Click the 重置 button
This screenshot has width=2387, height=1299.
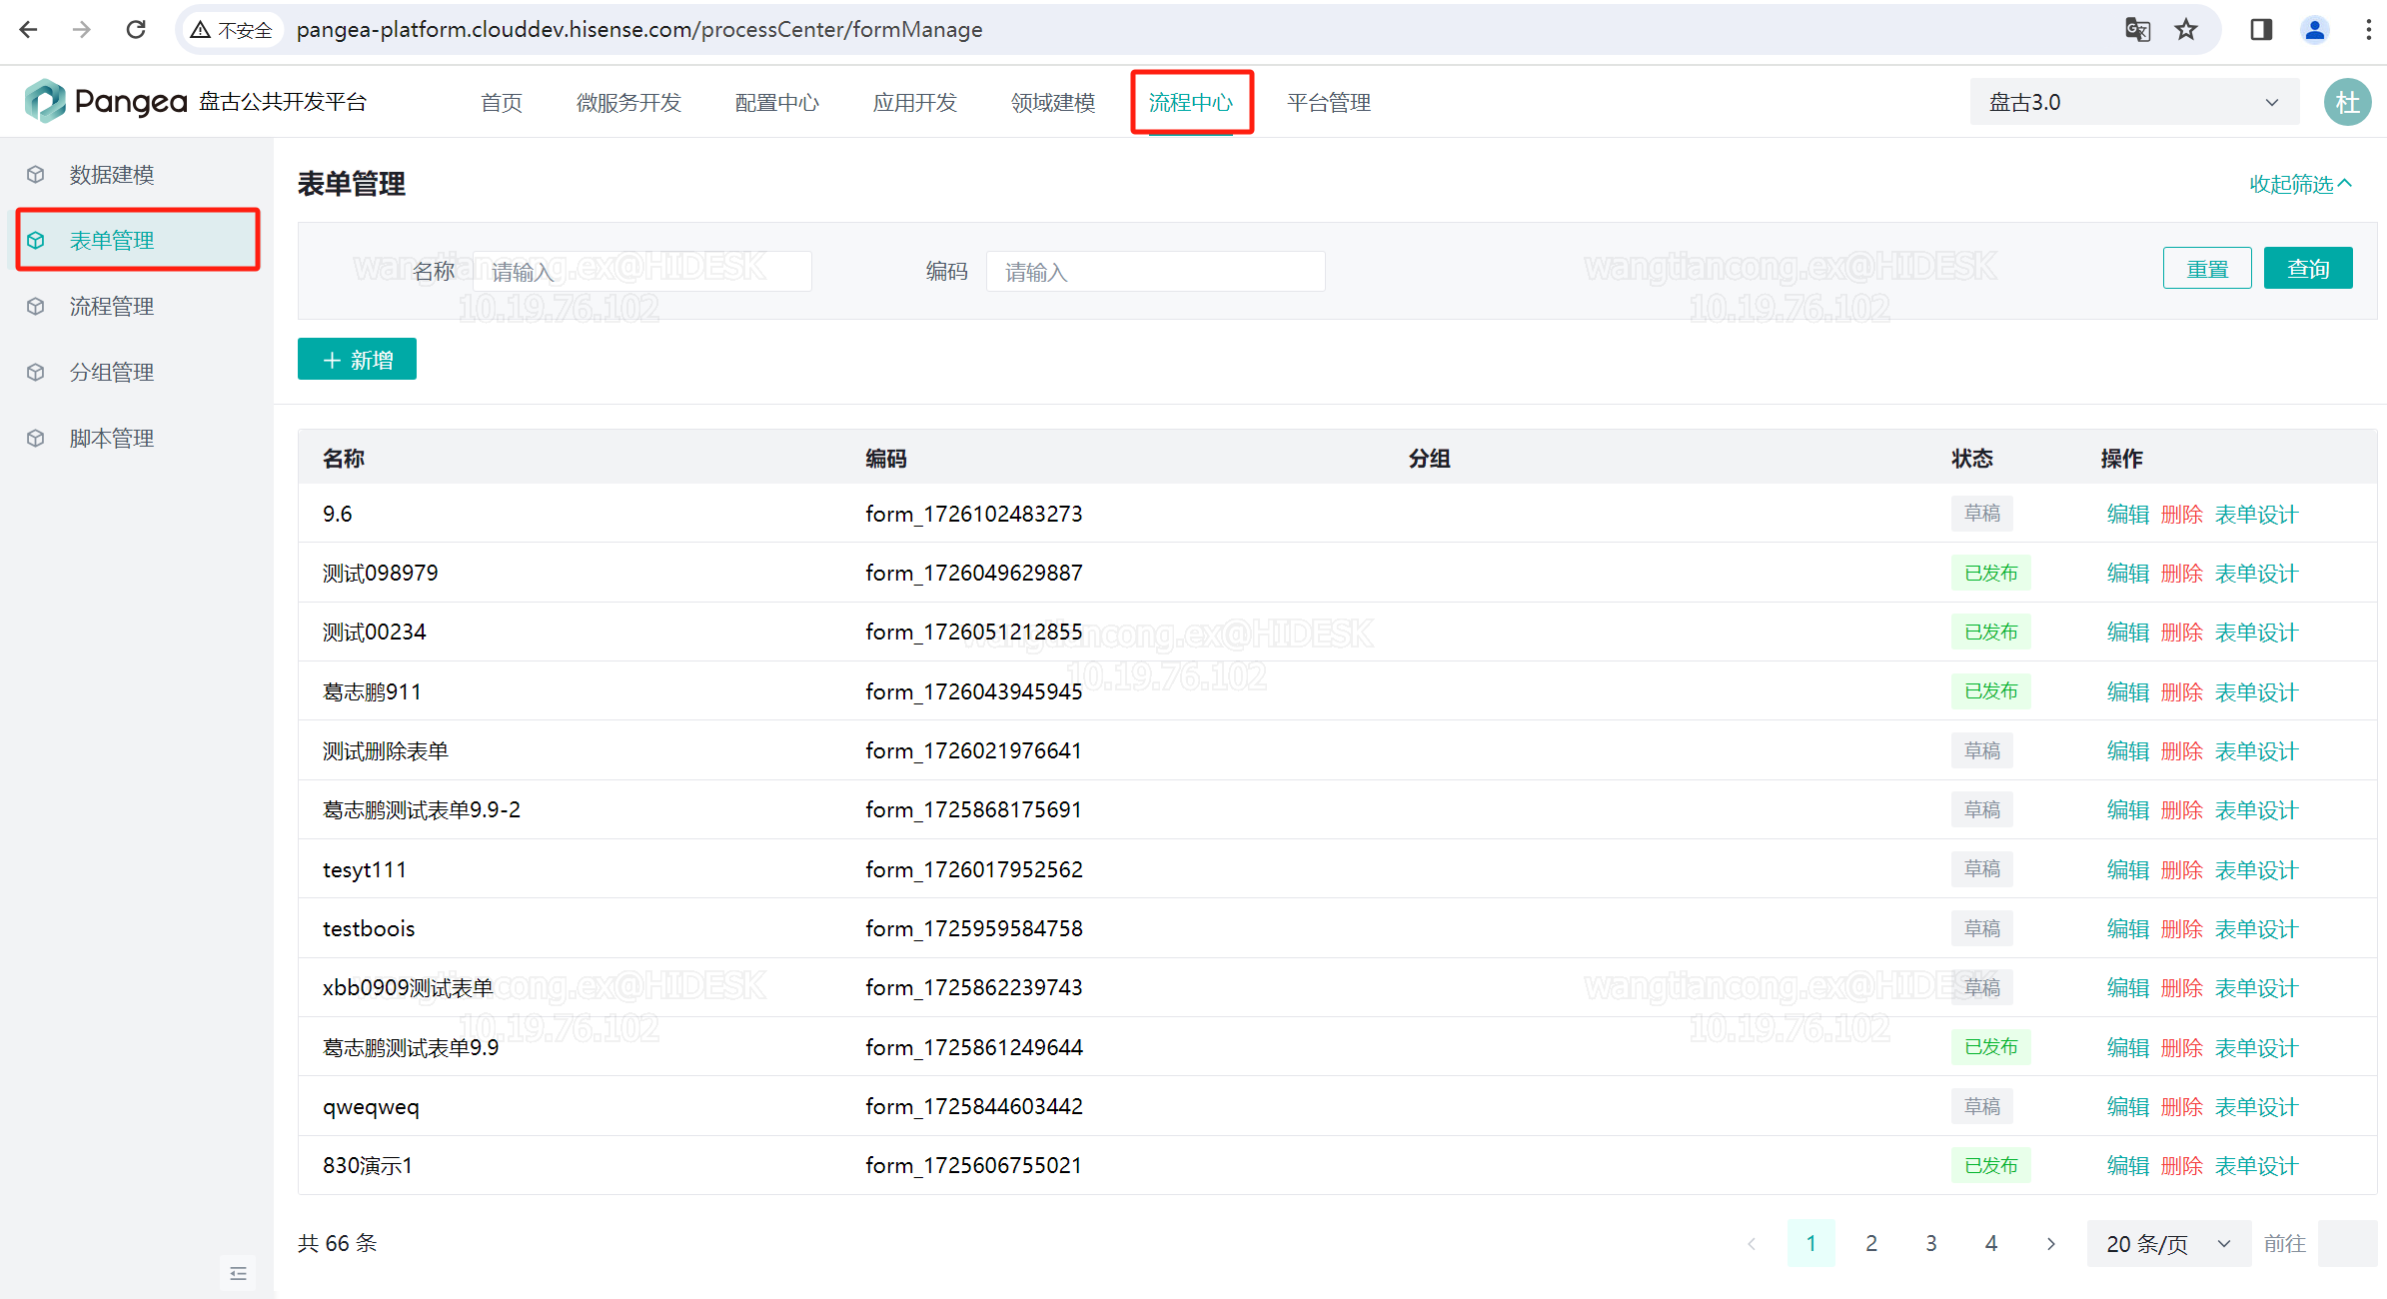[2207, 269]
